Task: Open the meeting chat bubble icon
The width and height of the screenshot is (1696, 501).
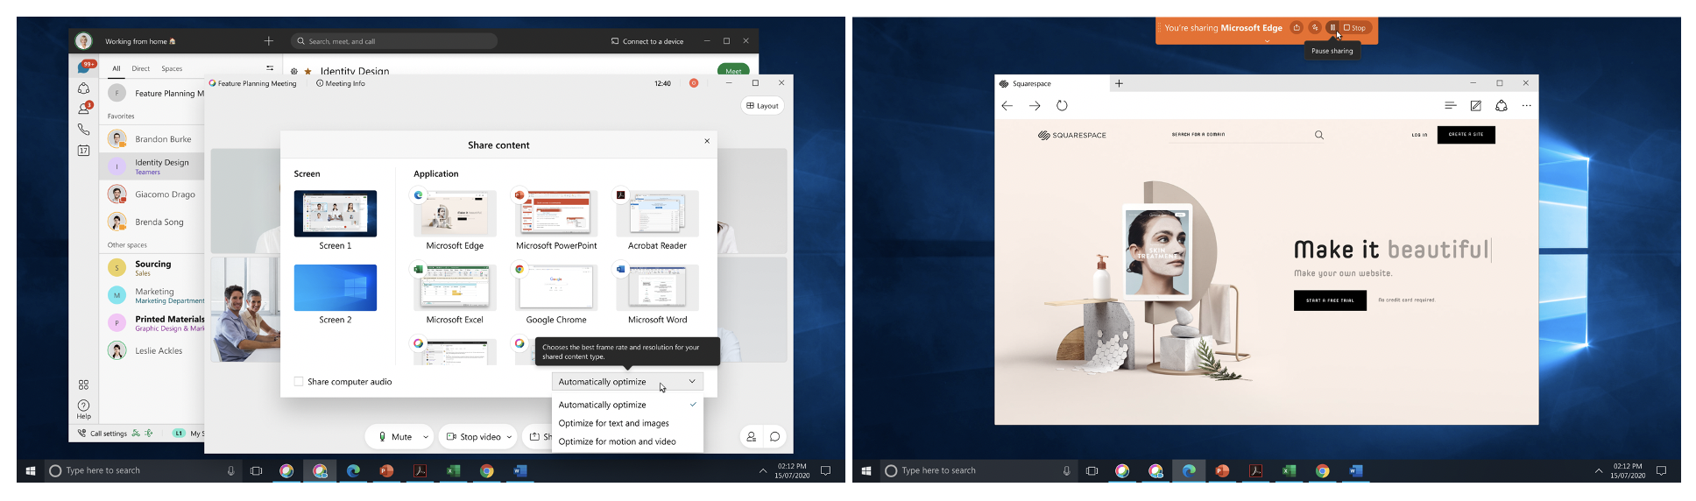Action: pos(775,436)
